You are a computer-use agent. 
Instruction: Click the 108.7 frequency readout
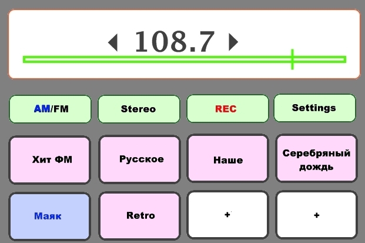[x=174, y=42]
